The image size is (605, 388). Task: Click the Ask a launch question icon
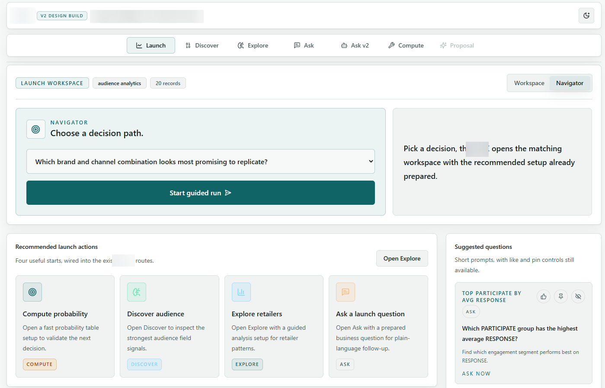tap(346, 292)
